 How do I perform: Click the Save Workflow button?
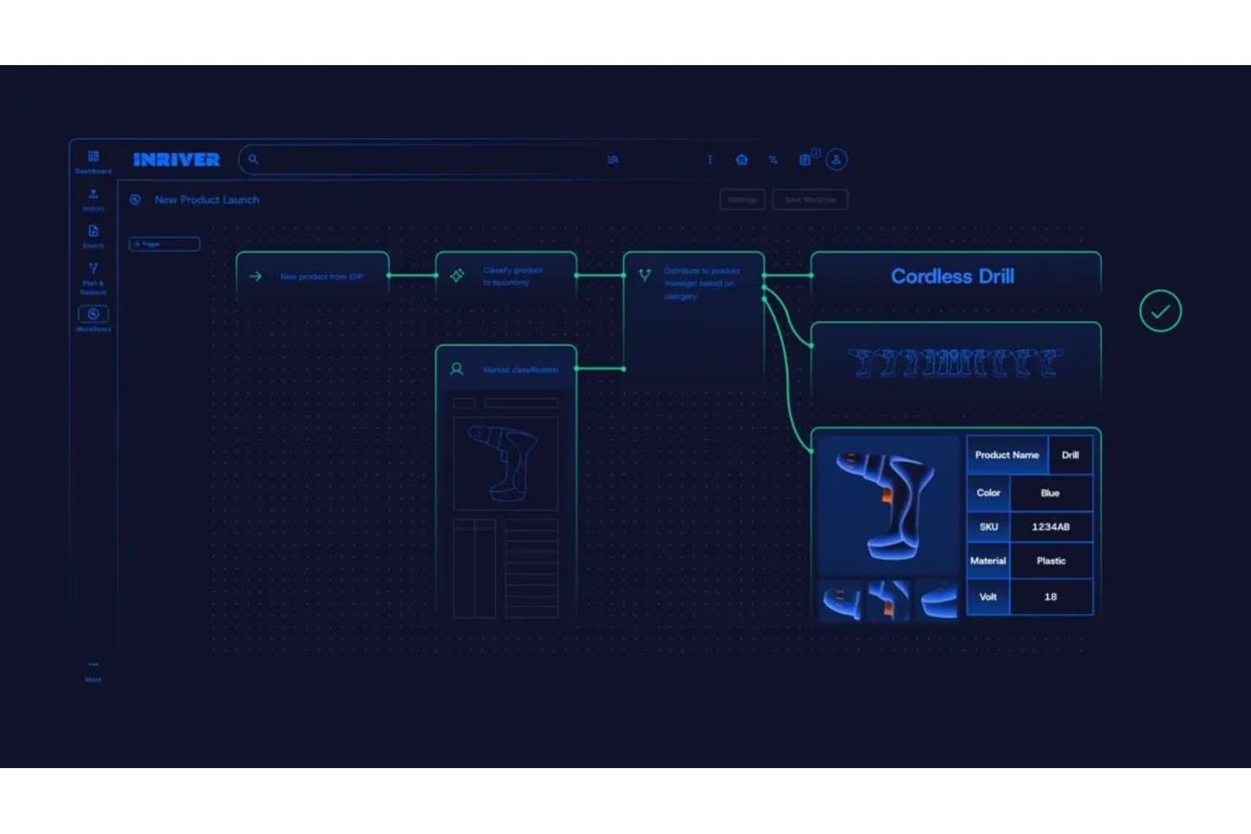click(810, 199)
